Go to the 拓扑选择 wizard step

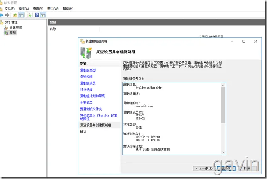pos(86,89)
